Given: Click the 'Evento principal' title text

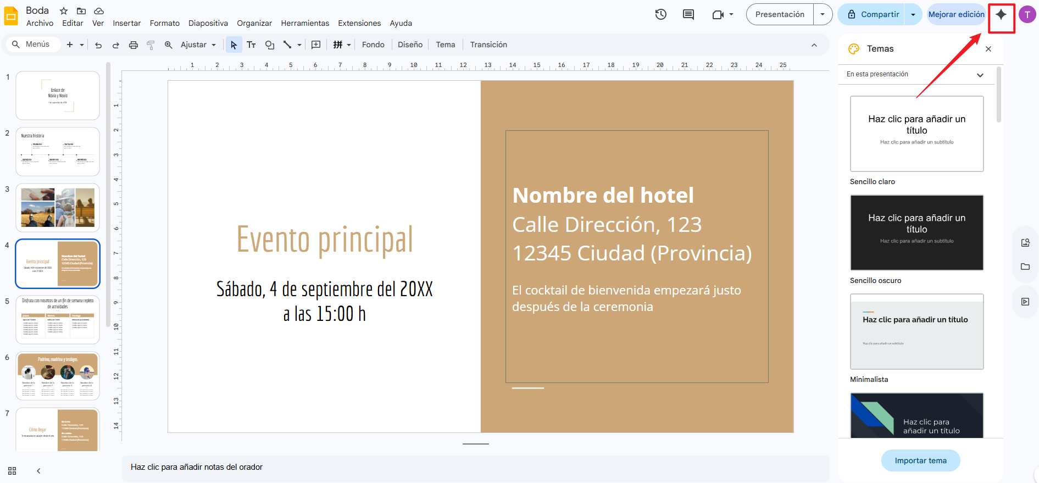Looking at the screenshot, I should pos(325,240).
